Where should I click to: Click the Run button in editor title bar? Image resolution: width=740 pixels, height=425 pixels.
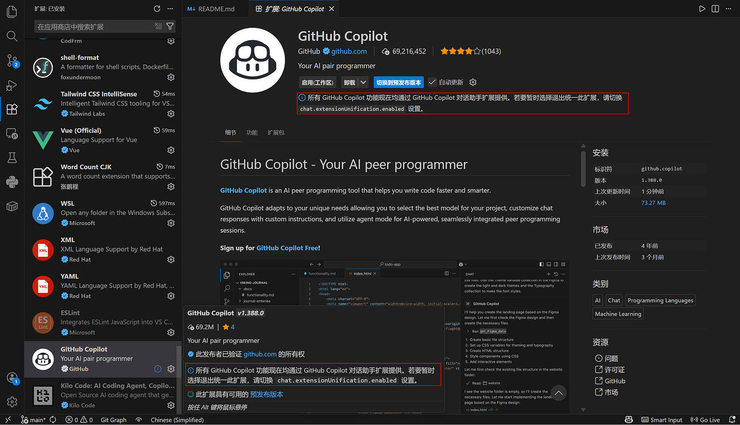click(702, 9)
